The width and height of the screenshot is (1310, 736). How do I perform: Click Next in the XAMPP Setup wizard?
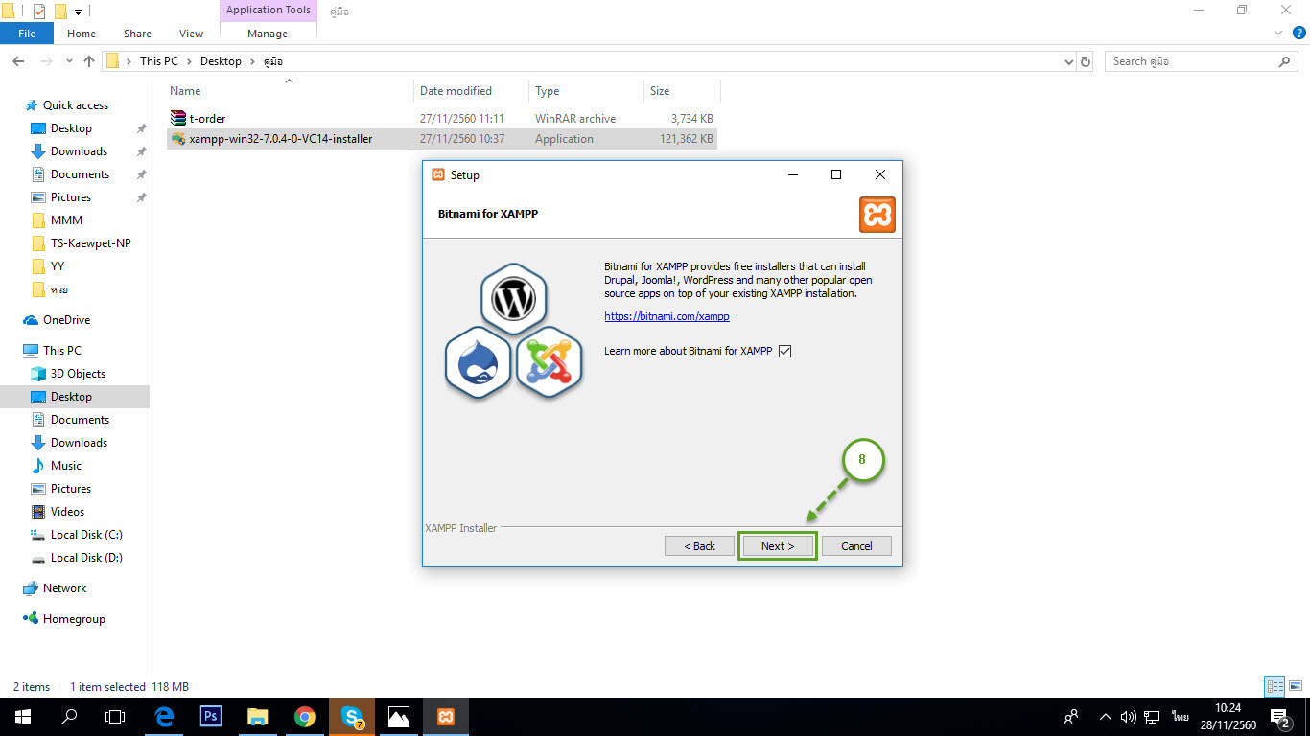click(x=777, y=546)
